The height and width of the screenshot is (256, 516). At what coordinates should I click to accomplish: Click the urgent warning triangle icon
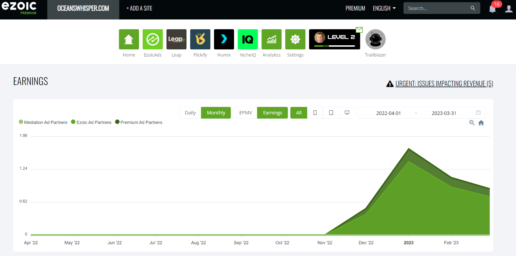[x=390, y=84]
